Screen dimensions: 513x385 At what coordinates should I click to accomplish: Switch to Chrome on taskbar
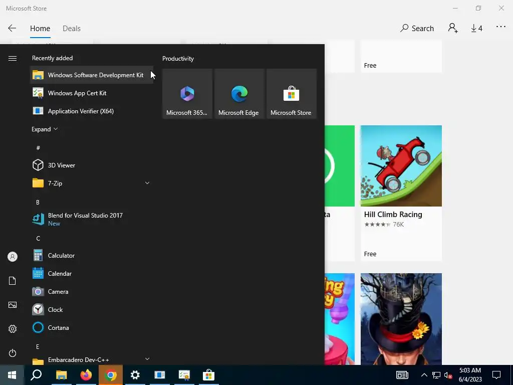point(111,375)
